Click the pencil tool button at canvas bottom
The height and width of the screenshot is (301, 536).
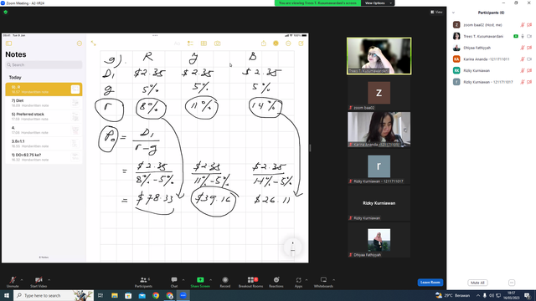pyautogui.click(x=292, y=247)
